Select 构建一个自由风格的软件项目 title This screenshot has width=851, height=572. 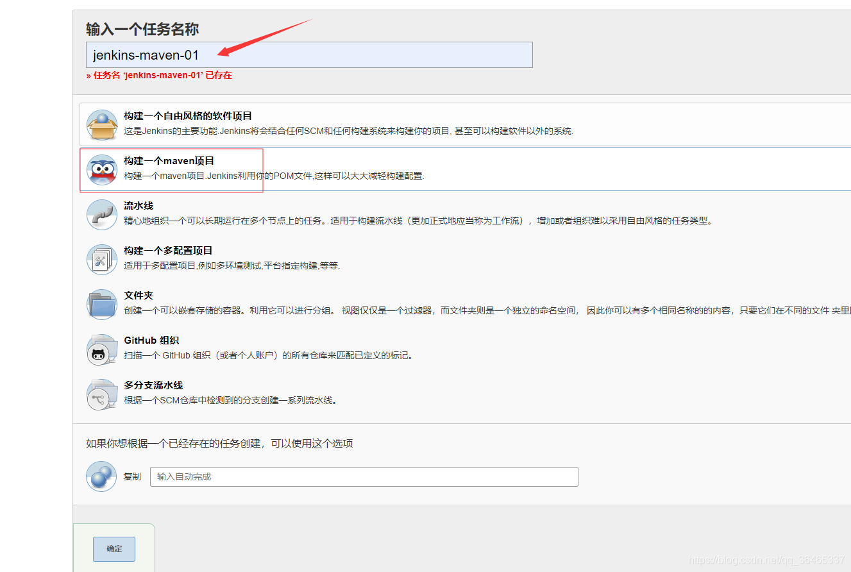point(188,116)
